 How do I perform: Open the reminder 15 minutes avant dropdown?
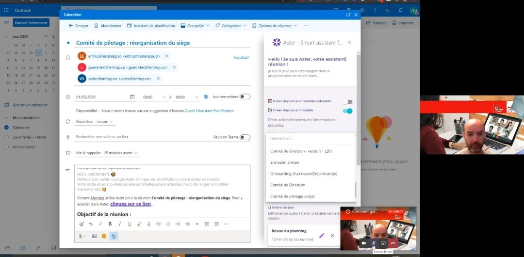pos(107,153)
